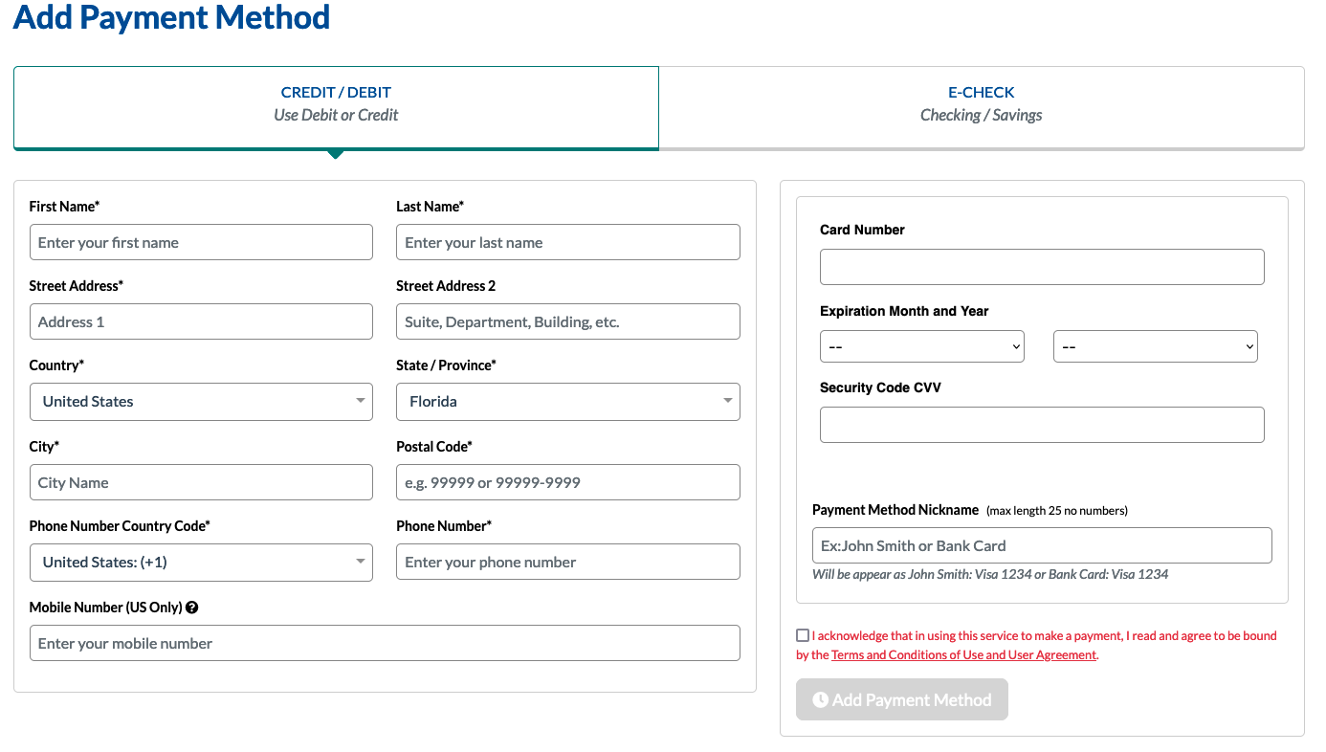Click the City Name input field
The height and width of the screenshot is (752, 1326).
click(201, 481)
